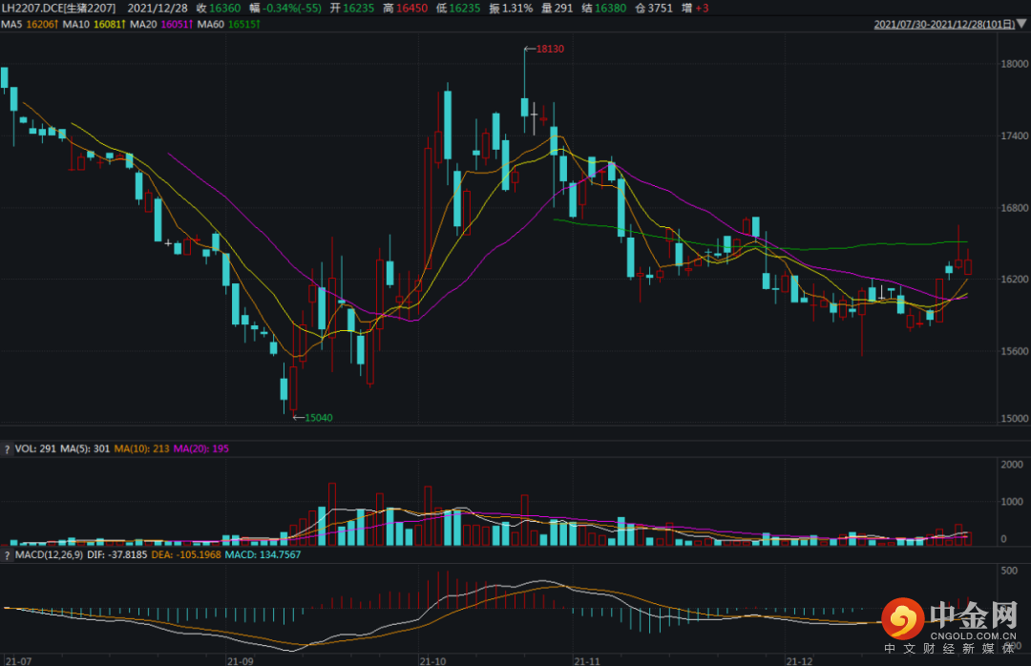Click the arrow marker at low 15040

point(297,417)
